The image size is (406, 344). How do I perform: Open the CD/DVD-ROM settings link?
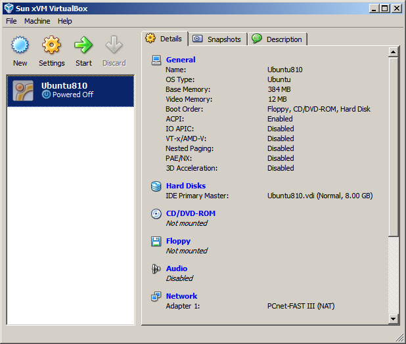[191, 213]
